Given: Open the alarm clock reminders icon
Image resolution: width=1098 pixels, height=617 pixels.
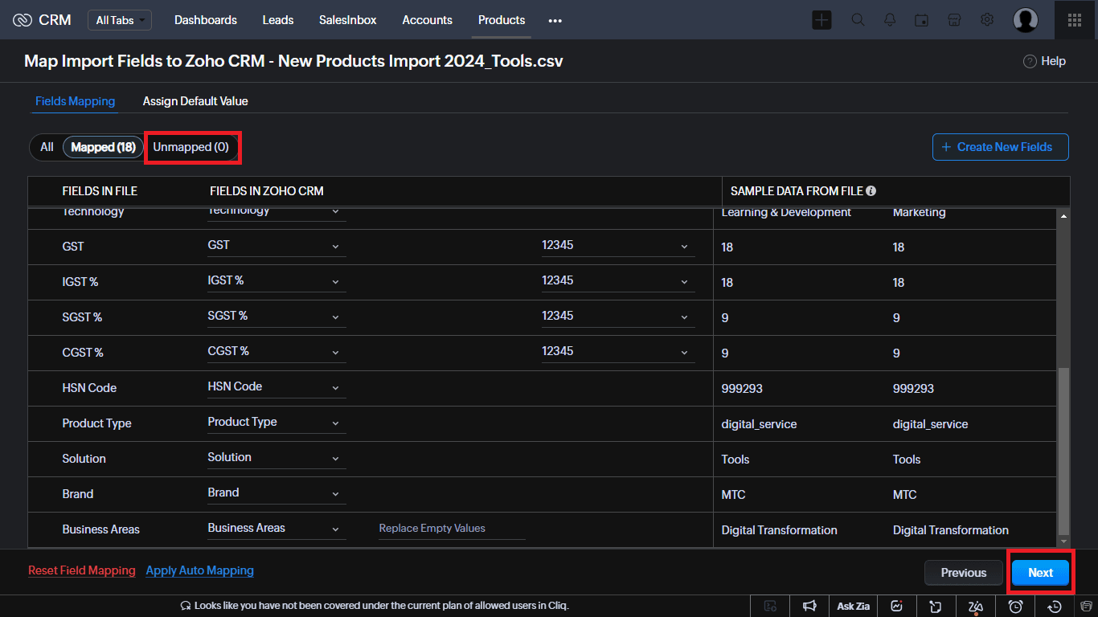Looking at the screenshot, I should (x=1016, y=607).
